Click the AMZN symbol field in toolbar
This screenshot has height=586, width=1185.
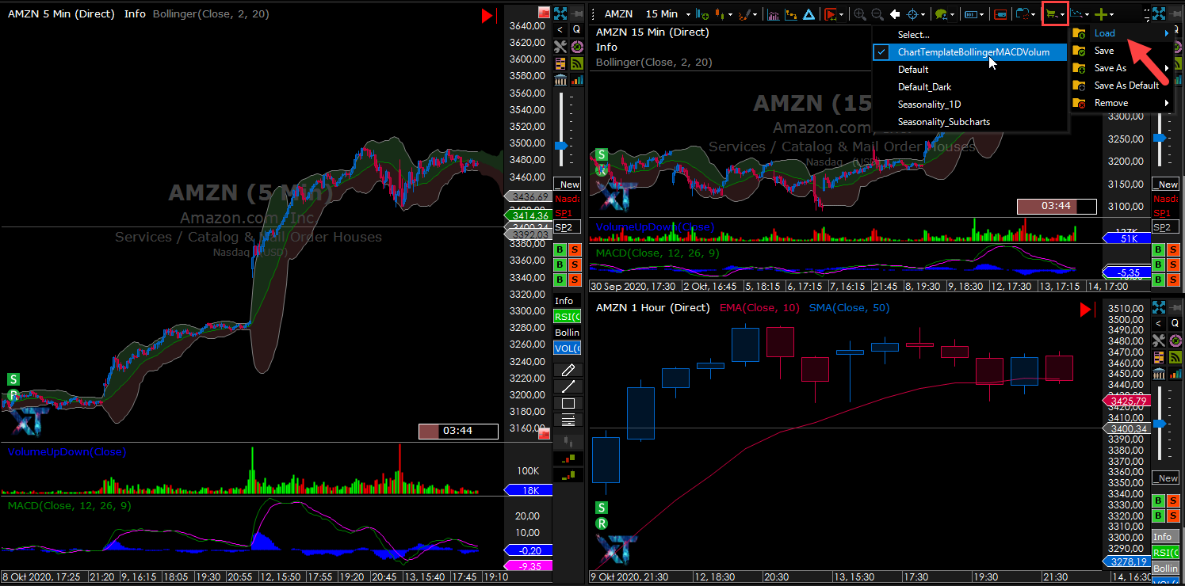pyautogui.click(x=617, y=14)
